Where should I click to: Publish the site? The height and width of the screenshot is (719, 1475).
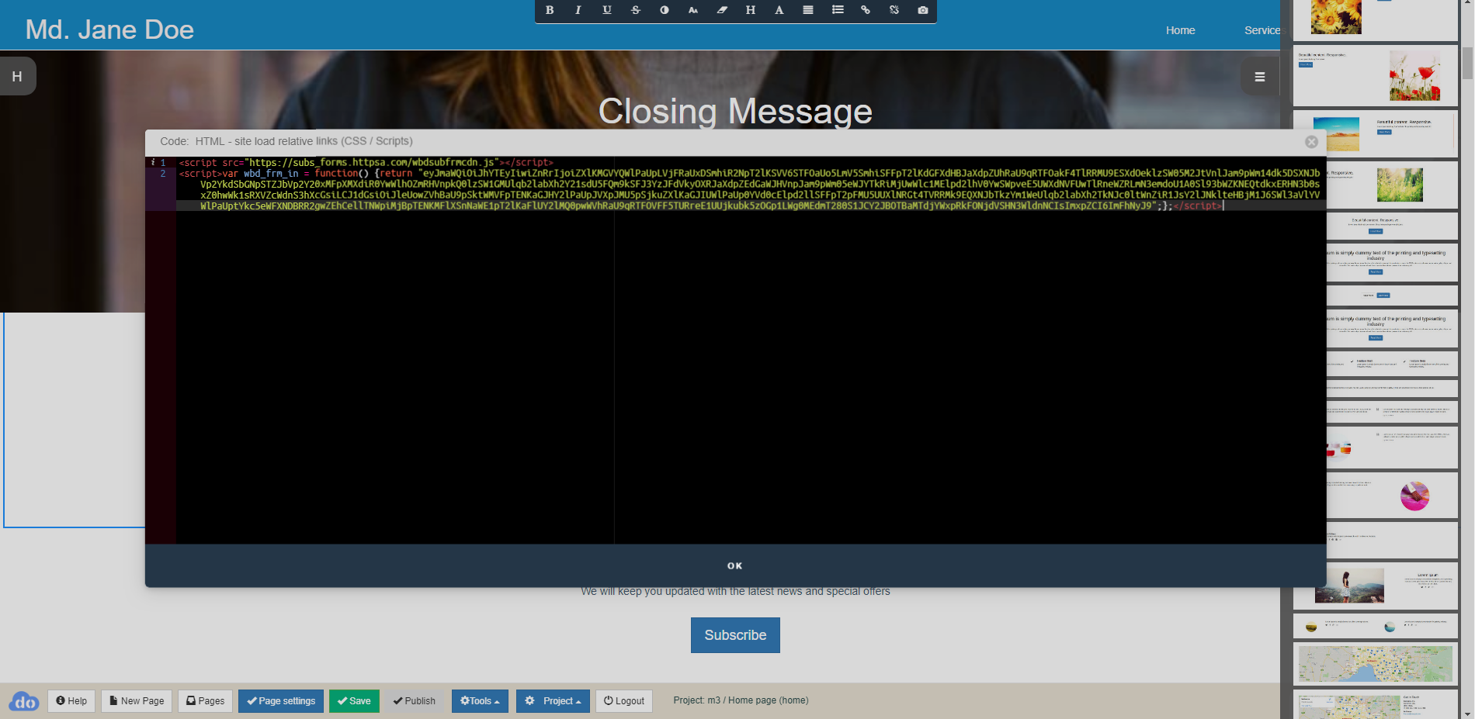[x=415, y=701]
